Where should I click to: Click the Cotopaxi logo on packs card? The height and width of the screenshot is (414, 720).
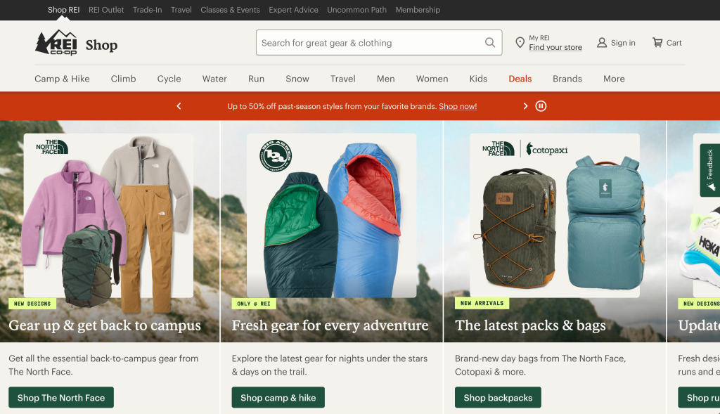[547, 149]
